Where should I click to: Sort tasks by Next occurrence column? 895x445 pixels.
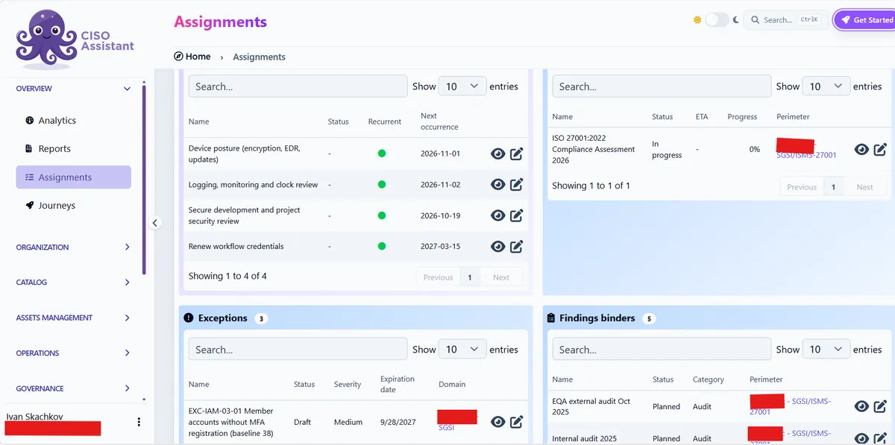(439, 121)
